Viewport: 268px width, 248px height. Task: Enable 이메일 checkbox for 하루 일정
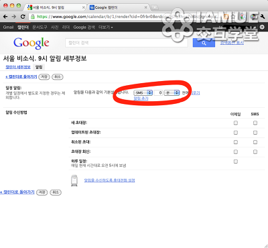(x=236, y=162)
